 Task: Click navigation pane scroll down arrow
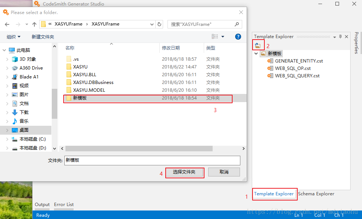(x=54, y=149)
